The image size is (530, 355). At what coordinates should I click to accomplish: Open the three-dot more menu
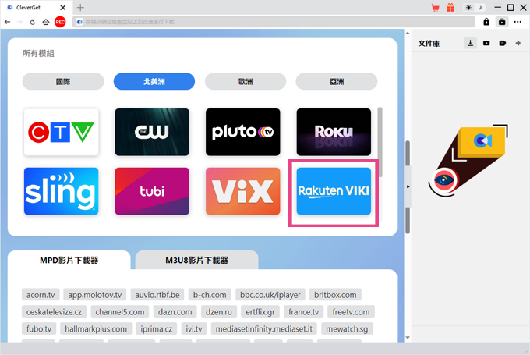[x=518, y=22]
